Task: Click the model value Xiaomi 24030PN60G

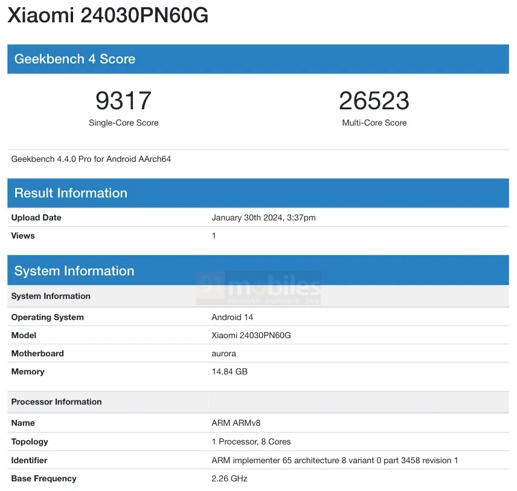Action: point(251,335)
